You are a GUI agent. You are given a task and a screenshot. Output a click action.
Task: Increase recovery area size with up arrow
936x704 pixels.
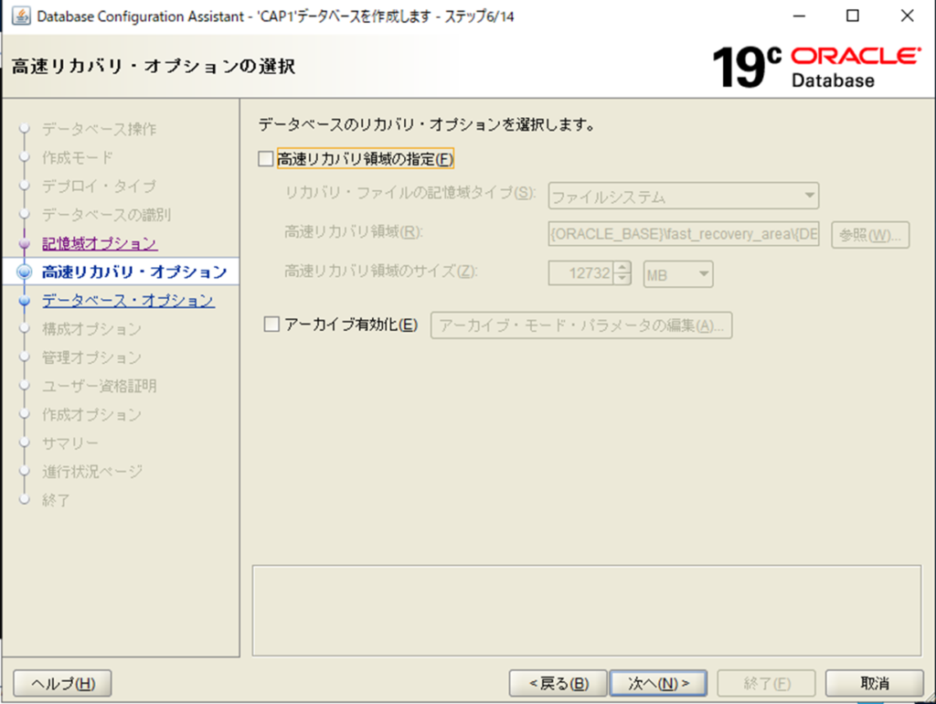[x=622, y=267]
